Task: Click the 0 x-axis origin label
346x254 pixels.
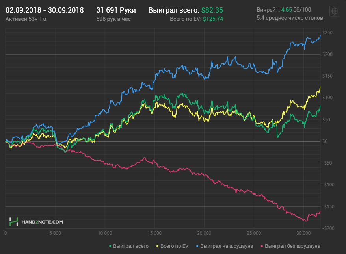Action: pyautogui.click(x=6, y=233)
